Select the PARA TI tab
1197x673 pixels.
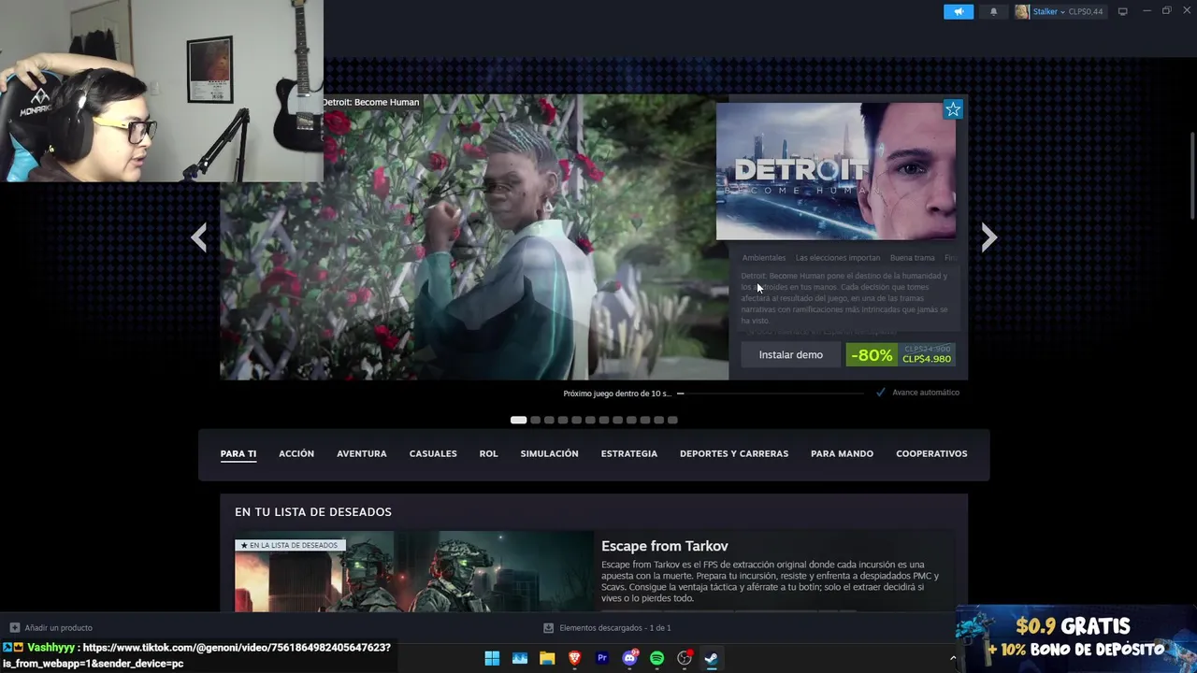pyautogui.click(x=238, y=453)
